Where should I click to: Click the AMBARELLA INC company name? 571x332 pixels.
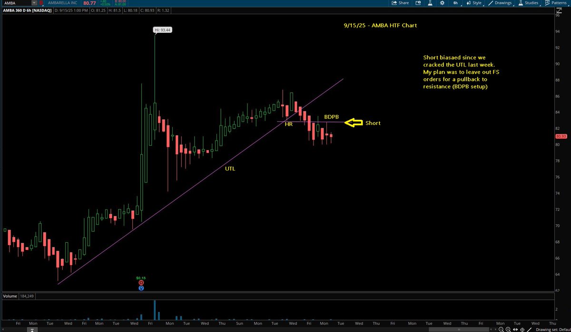[x=62, y=3]
